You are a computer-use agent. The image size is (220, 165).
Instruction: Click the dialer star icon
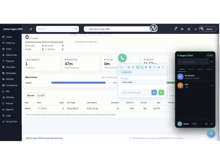coord(159,67)
